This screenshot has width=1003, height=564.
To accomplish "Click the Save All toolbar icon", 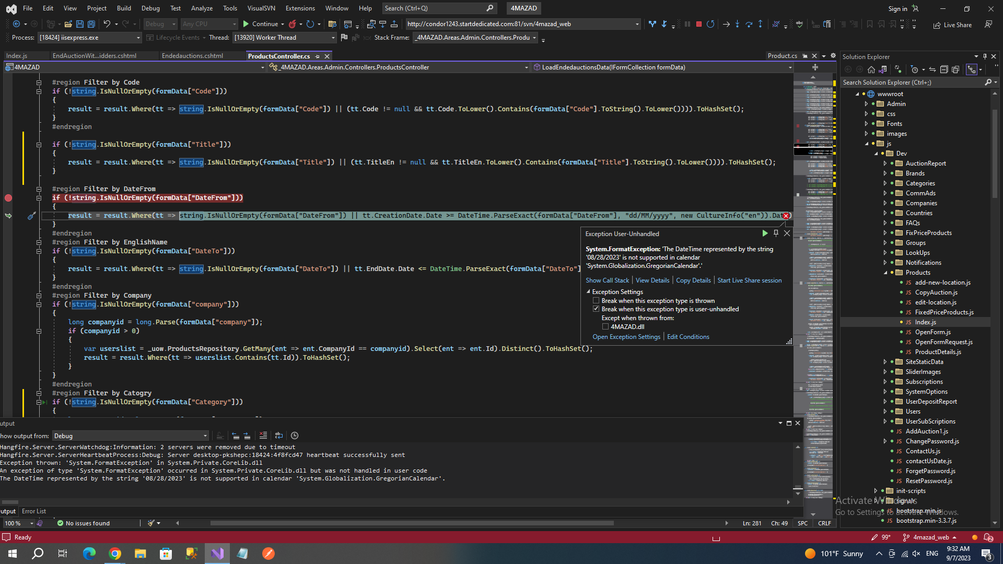I will pyautogui.click(x=91, y=24).
